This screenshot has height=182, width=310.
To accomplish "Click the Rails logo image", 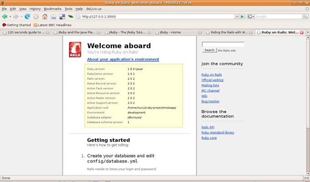I will [x=75, y=50].
